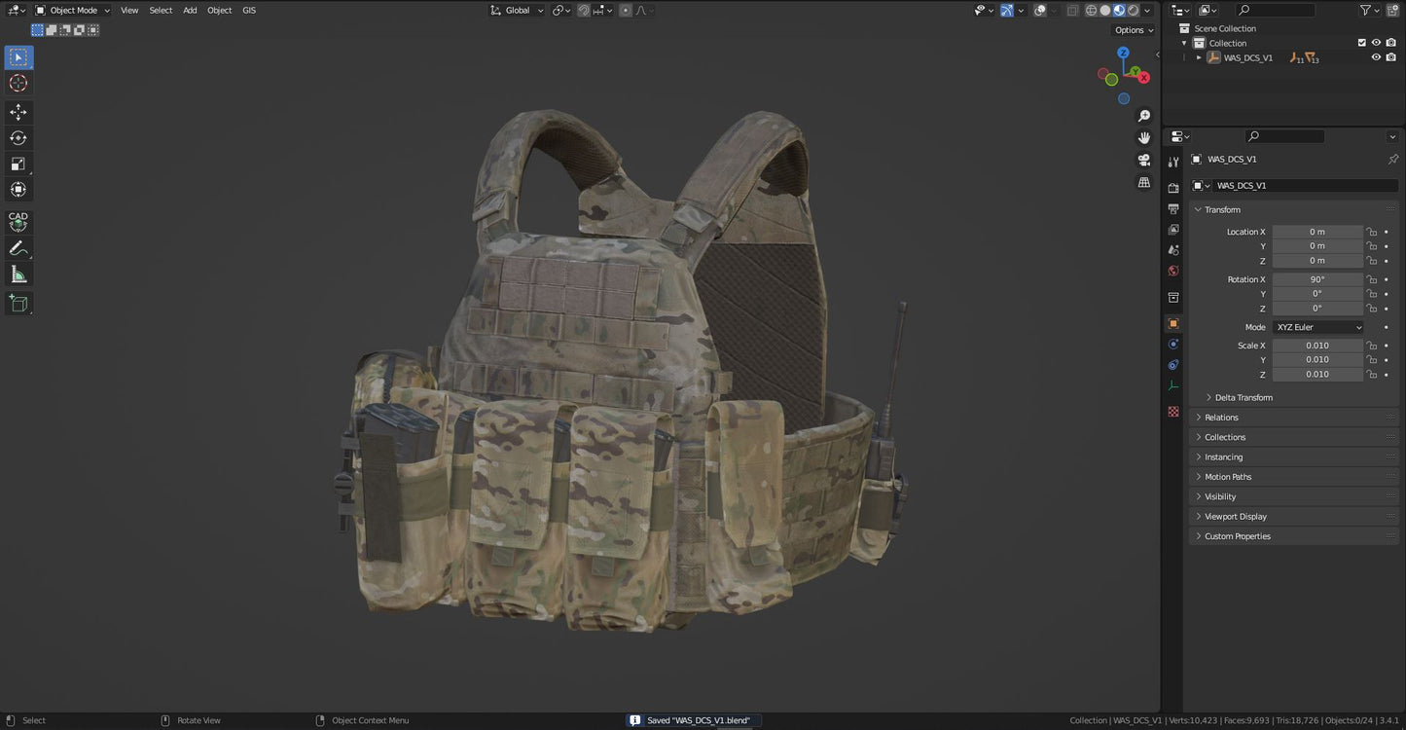
Task: Click the Scale X value field
Action: tap(1316, 346)
